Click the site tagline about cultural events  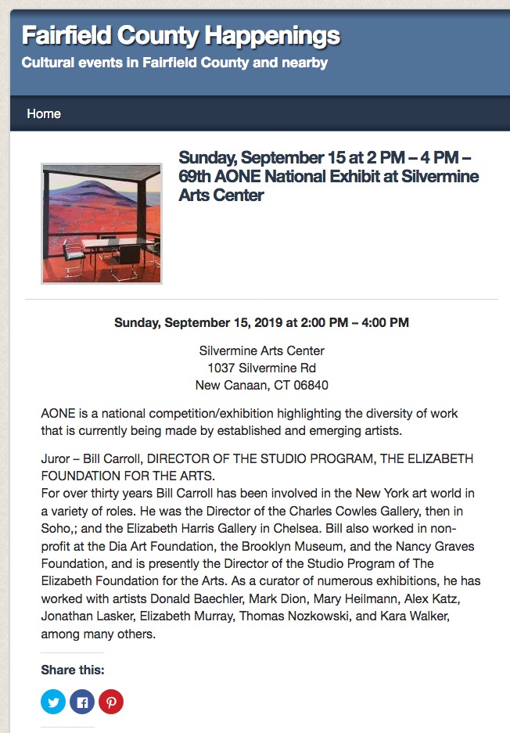click(x=175, y=63)
